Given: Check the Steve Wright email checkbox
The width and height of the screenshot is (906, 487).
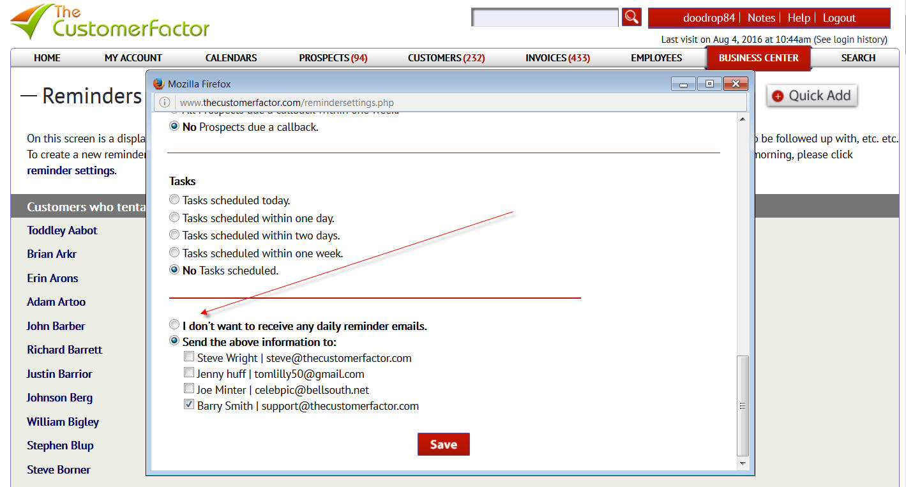Looking at the screenshot, I should pos(189,357).
